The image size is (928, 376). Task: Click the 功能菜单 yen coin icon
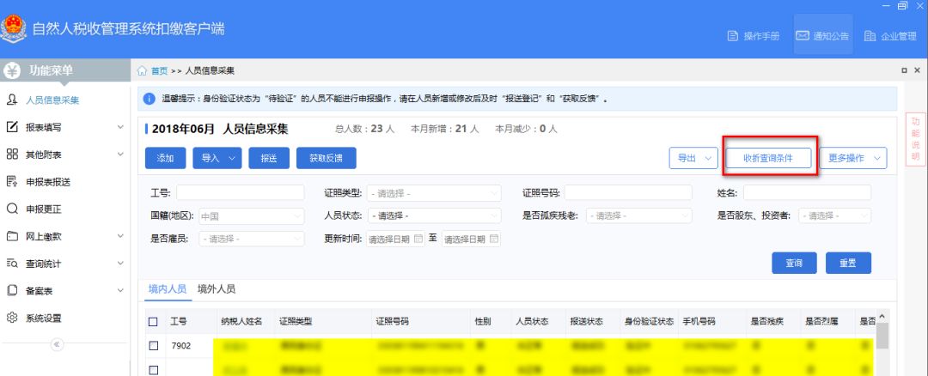pos(12,71)
